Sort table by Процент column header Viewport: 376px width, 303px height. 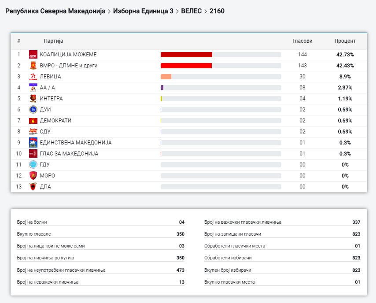pyautogui.click(x=345, y=41)
